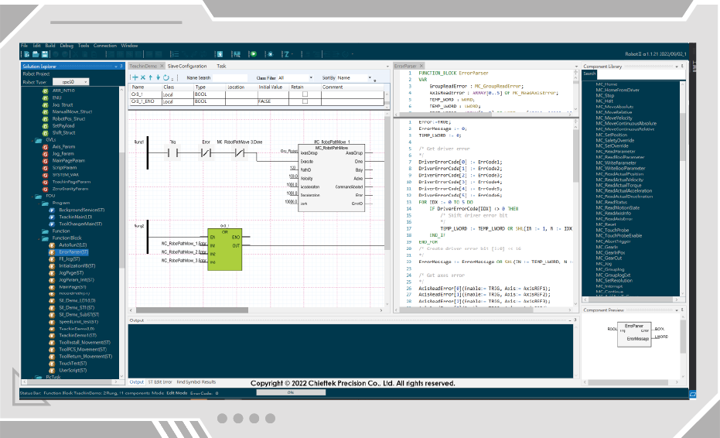Viewport: 720px width, 438px height.
Task: Delete the variable using the X icon
Action: [143, 77]
